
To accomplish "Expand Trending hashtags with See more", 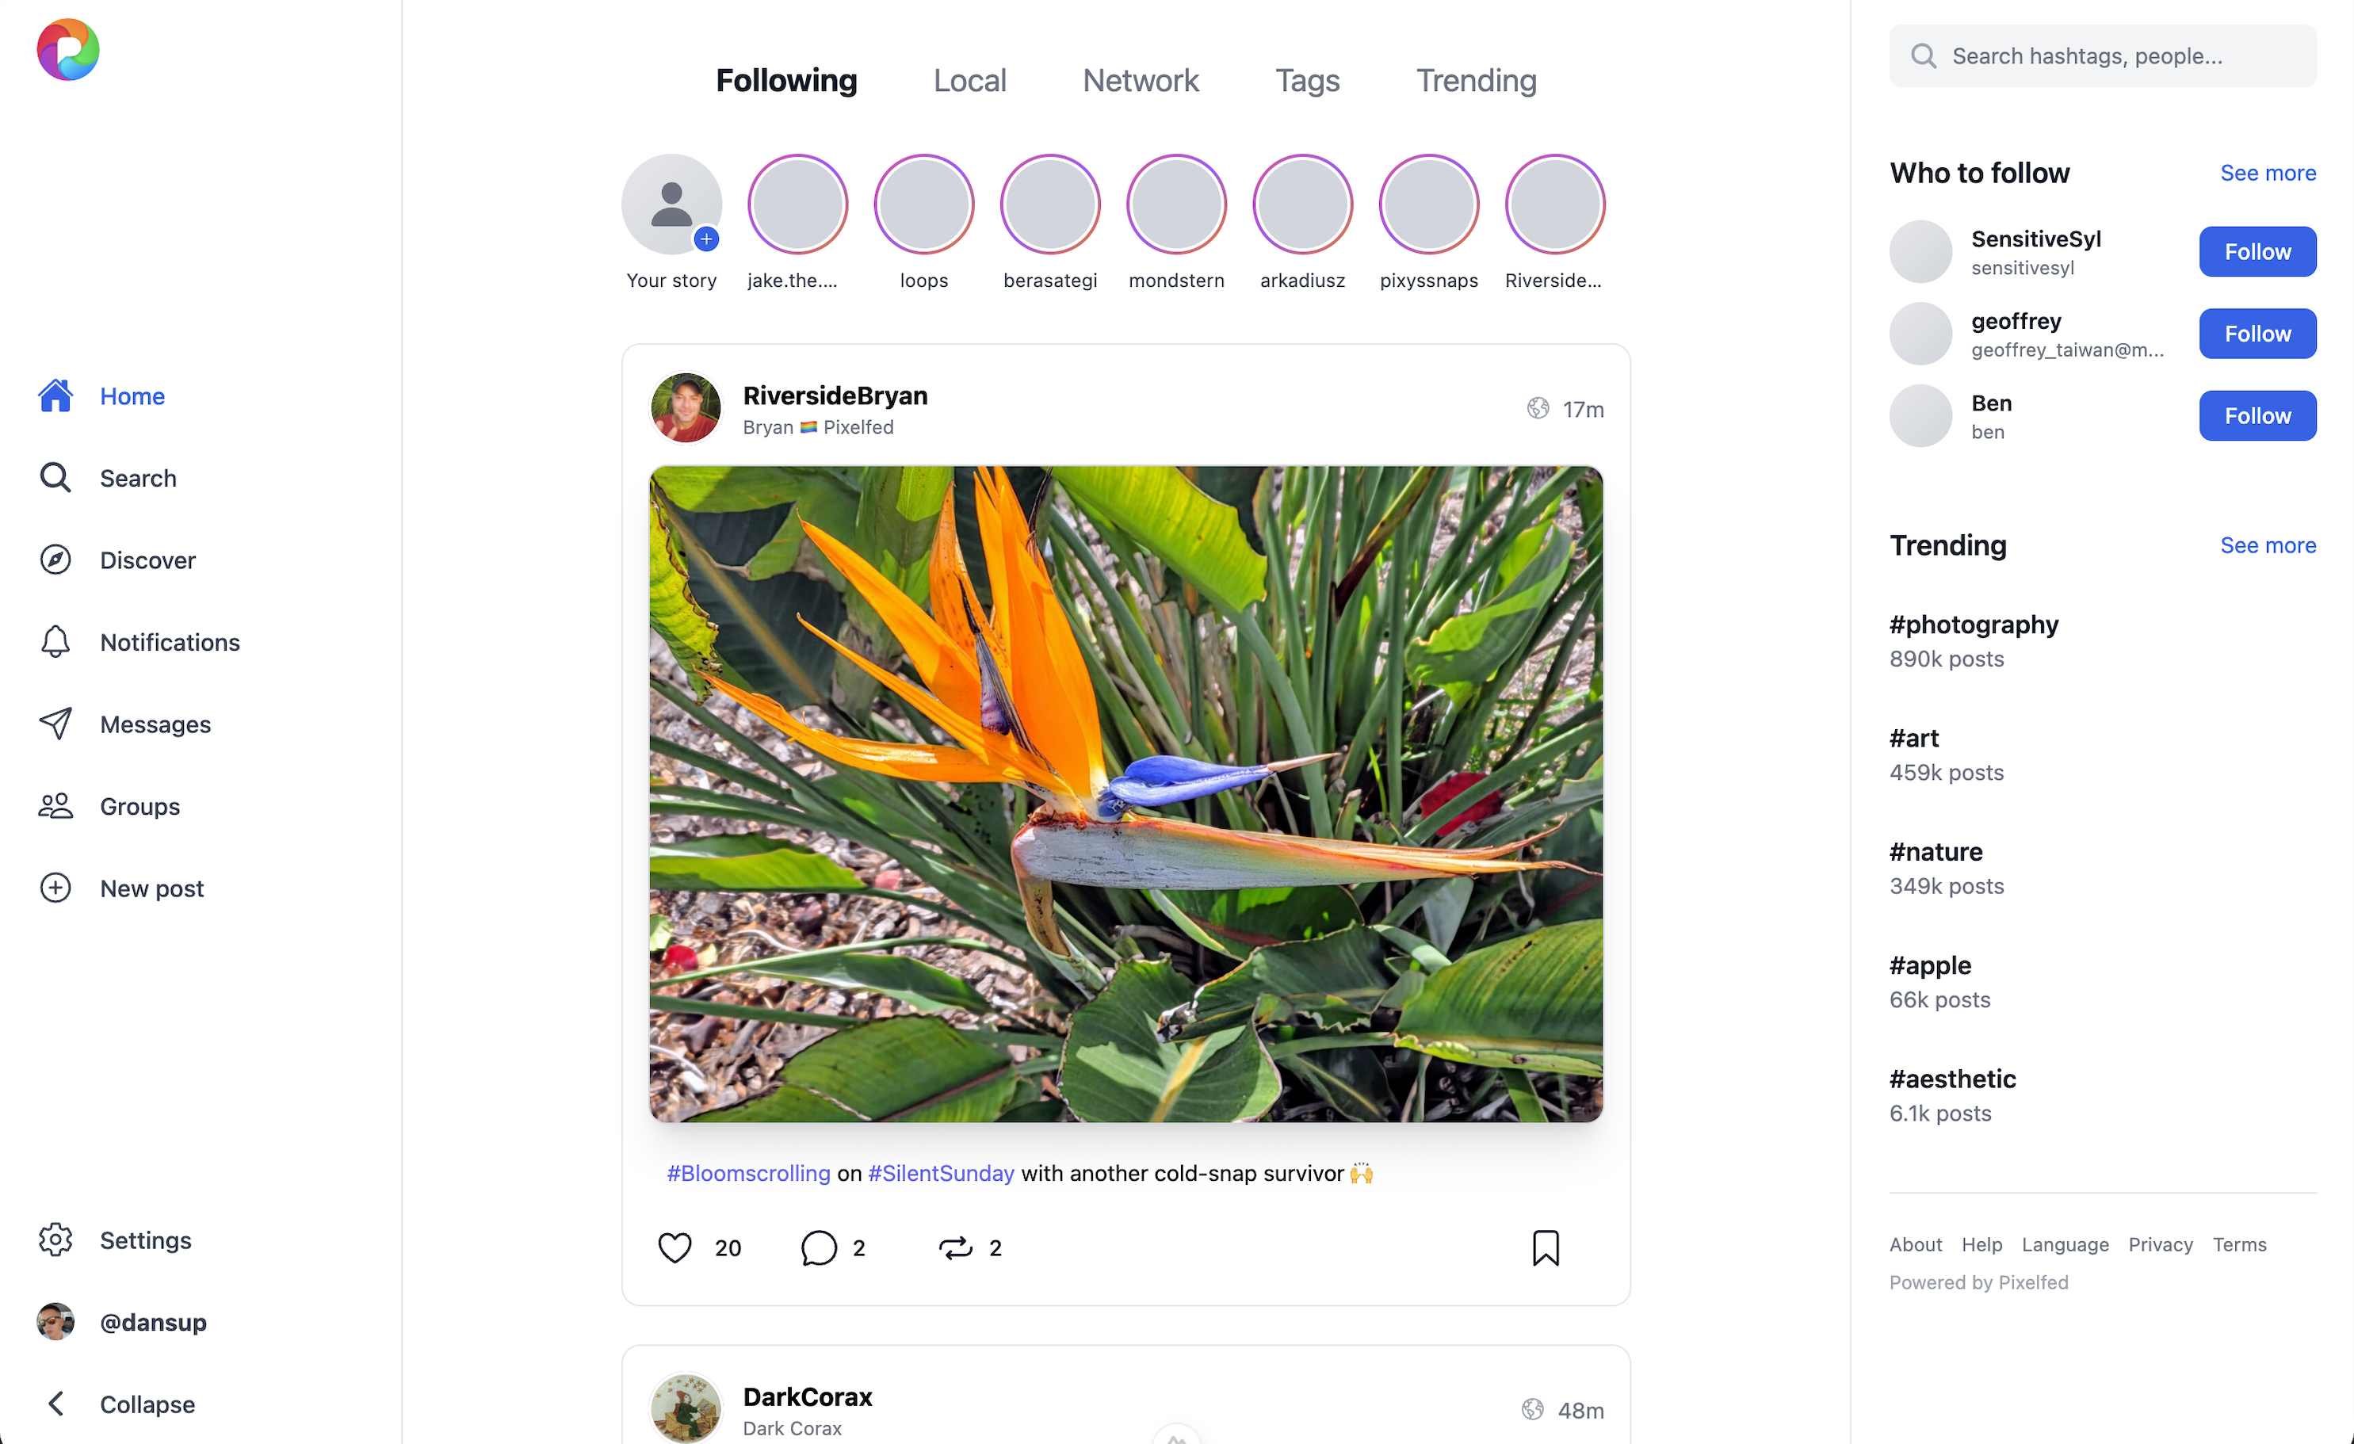I will pos(2267,545).
